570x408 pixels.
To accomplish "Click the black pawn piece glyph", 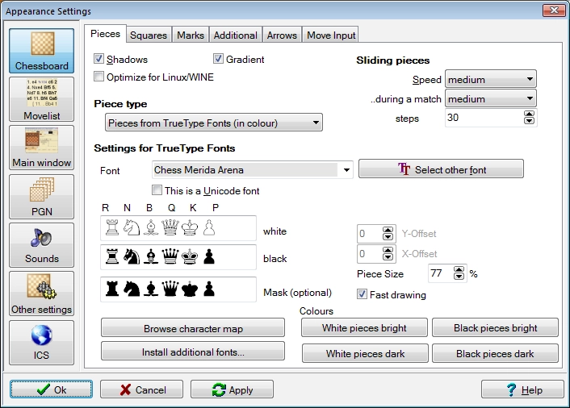I will coord(209,256).
